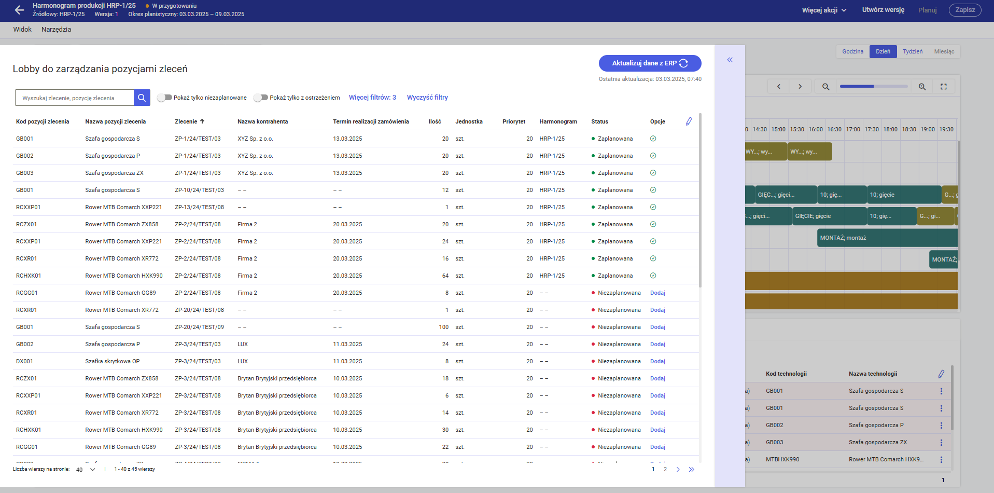Open options icon for GB002 ZP-1/24/TEST/03 row

[653, 156]
